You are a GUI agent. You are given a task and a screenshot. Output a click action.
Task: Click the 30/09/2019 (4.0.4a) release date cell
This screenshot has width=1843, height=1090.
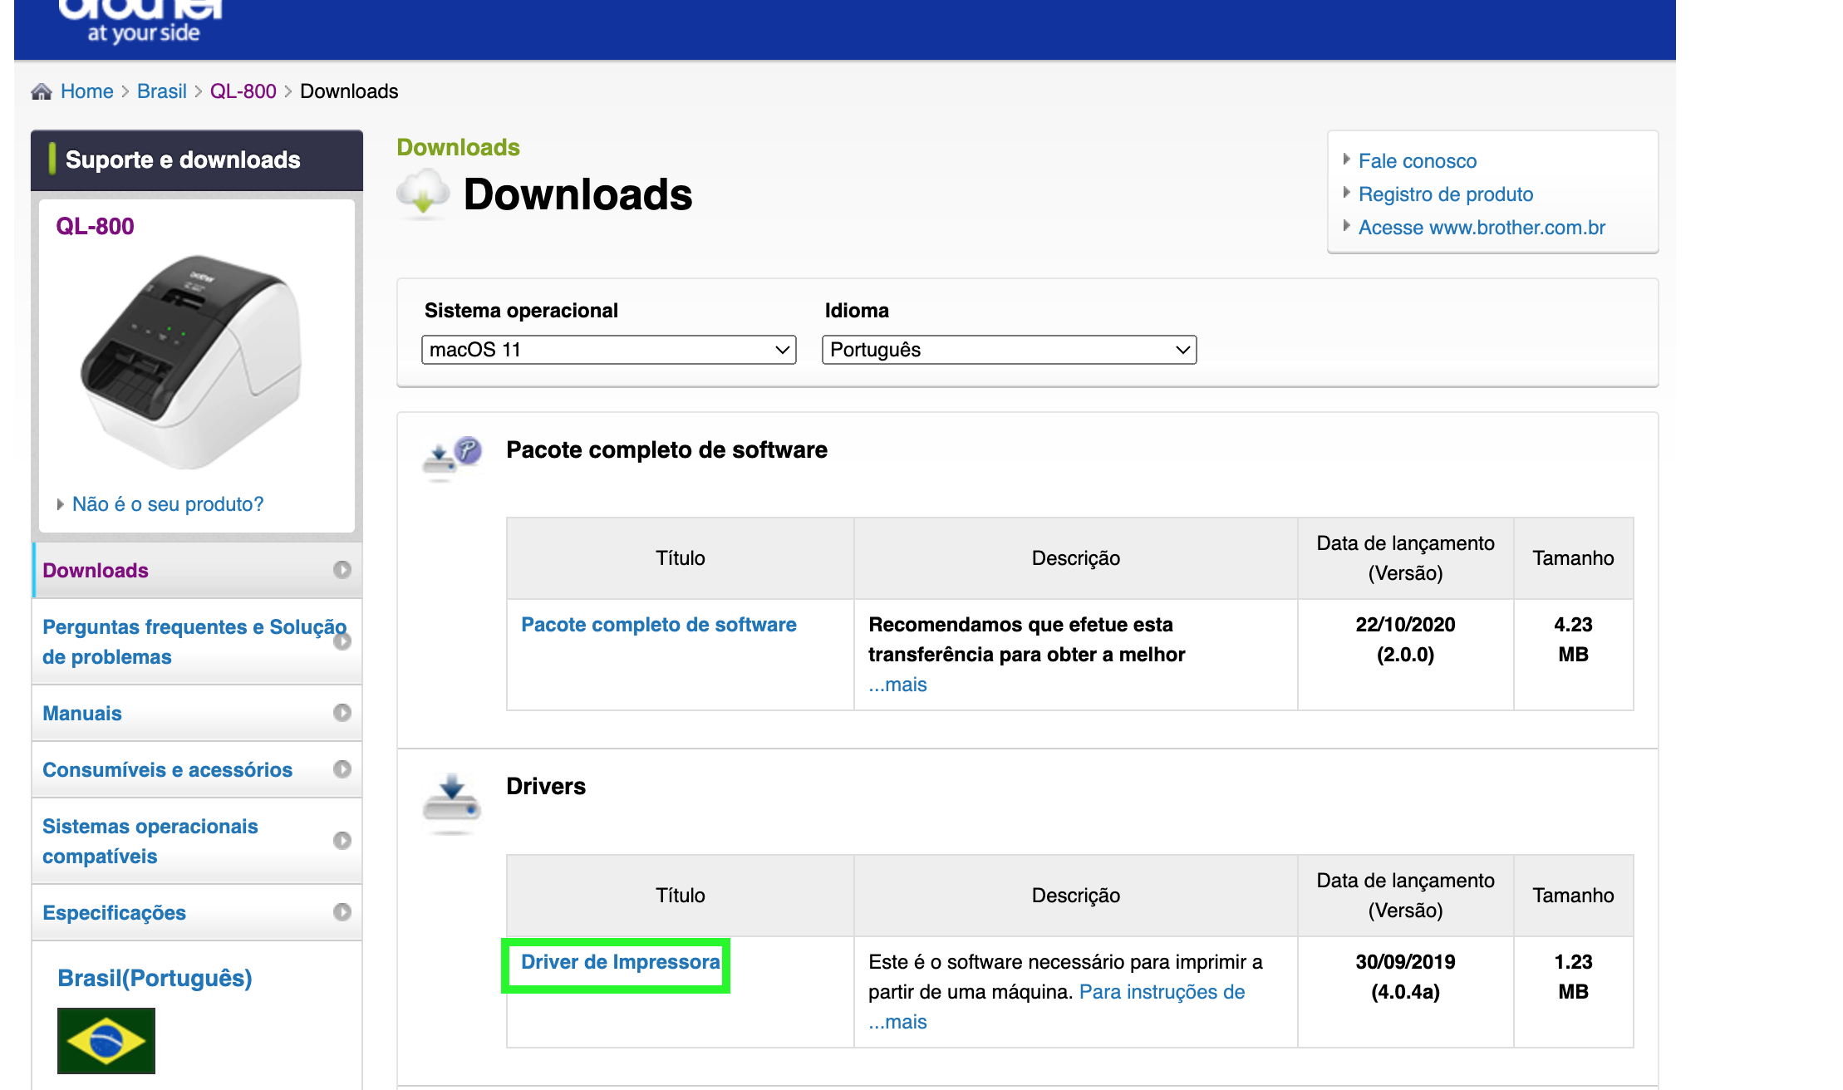pos(1405,992)
